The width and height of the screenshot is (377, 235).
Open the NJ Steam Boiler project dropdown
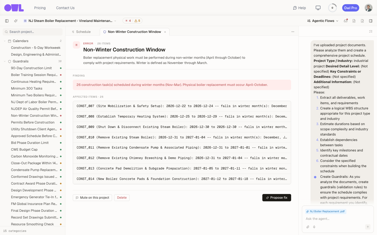tap(70, 21)
